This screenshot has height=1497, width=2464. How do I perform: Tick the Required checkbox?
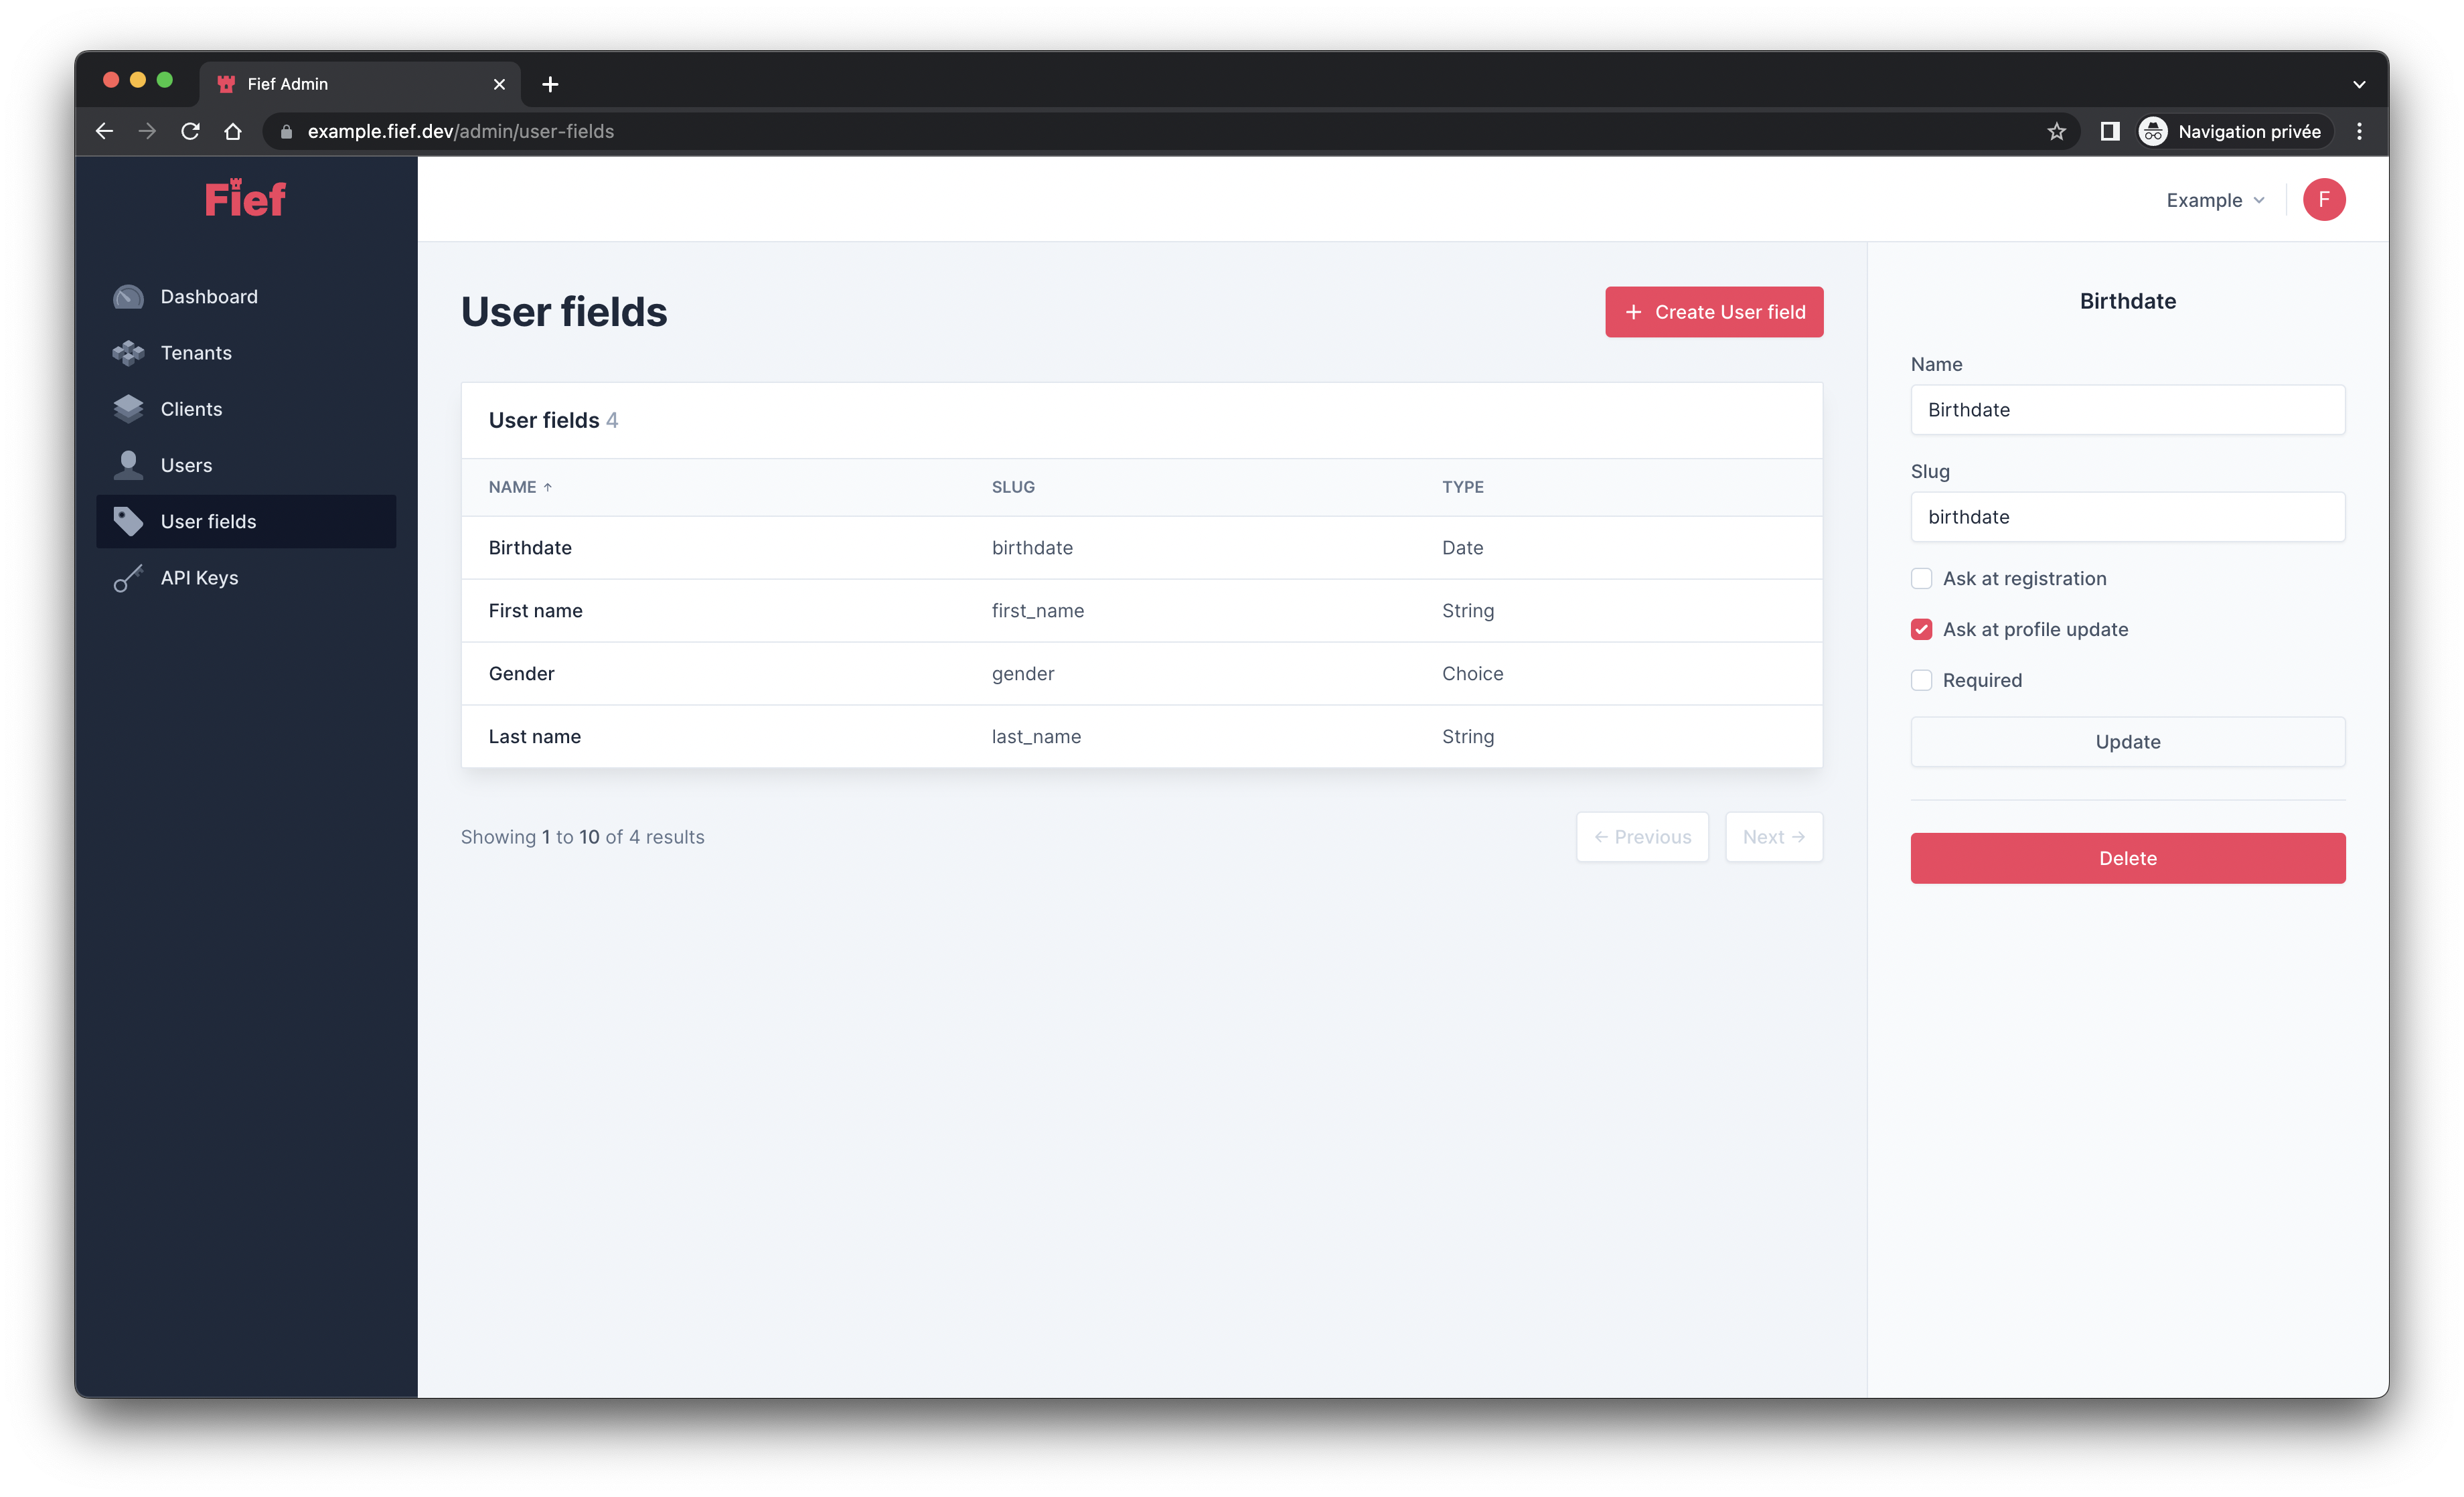pos(1921,681)
